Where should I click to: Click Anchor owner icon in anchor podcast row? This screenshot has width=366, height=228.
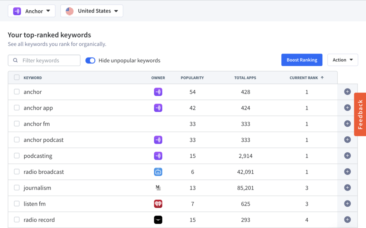158,140
